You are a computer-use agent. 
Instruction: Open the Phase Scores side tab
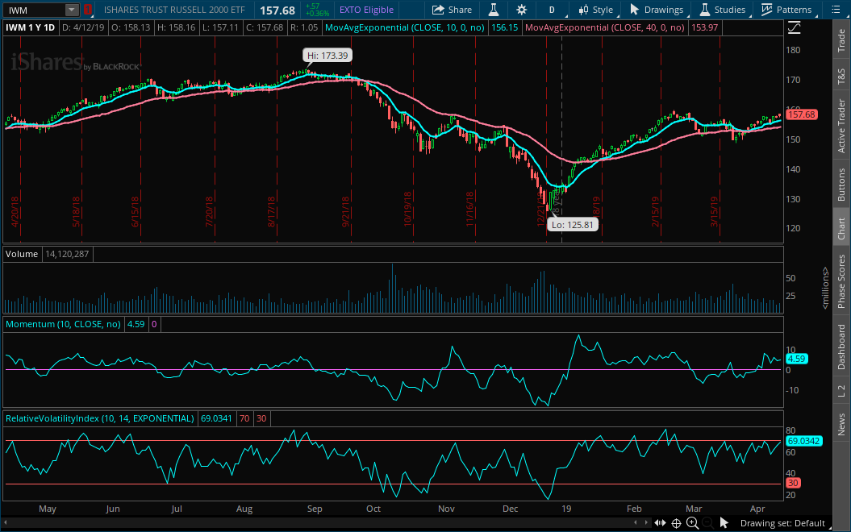841,281
